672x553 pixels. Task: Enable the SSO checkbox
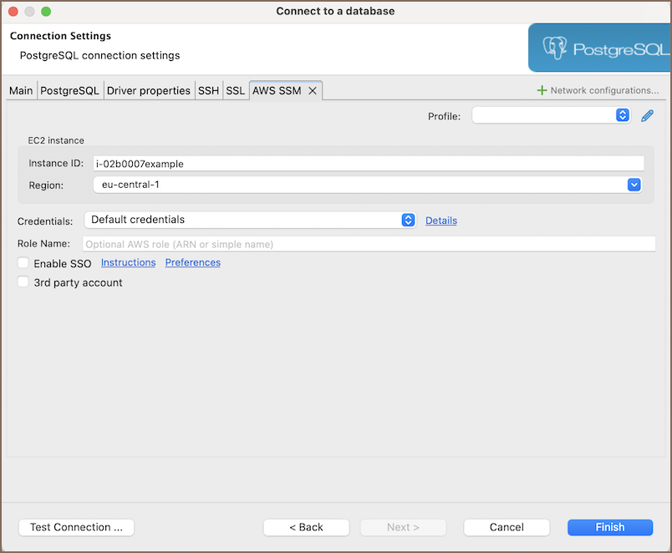[x=23, y=263]
